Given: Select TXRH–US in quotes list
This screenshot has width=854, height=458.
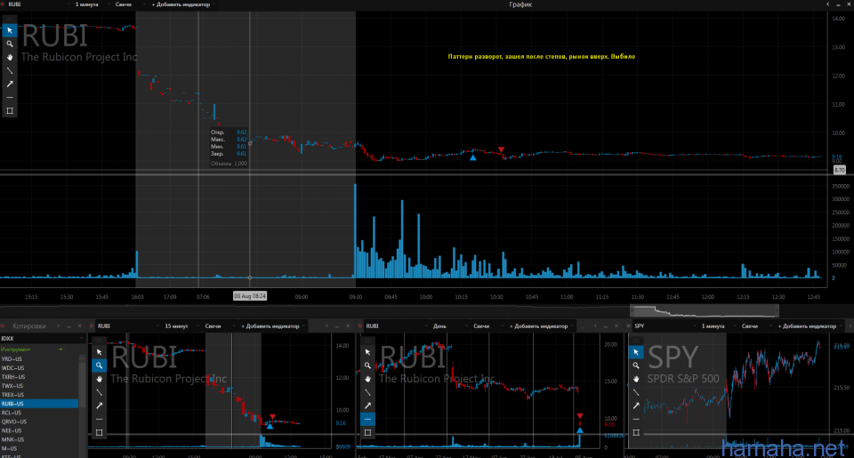Looking at the screenshot, I should click(39, 377).
